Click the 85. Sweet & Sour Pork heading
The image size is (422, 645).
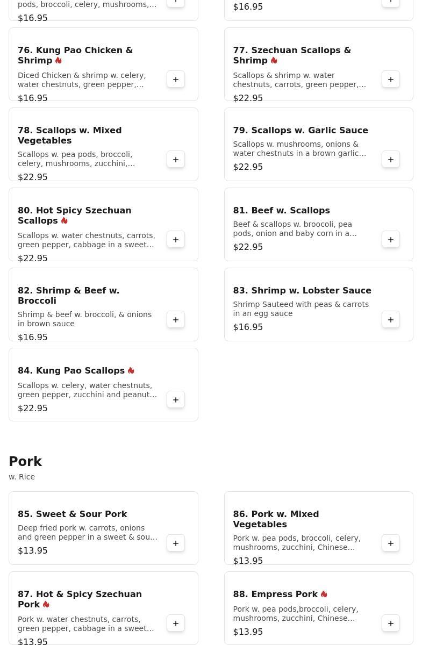(72, 514)
